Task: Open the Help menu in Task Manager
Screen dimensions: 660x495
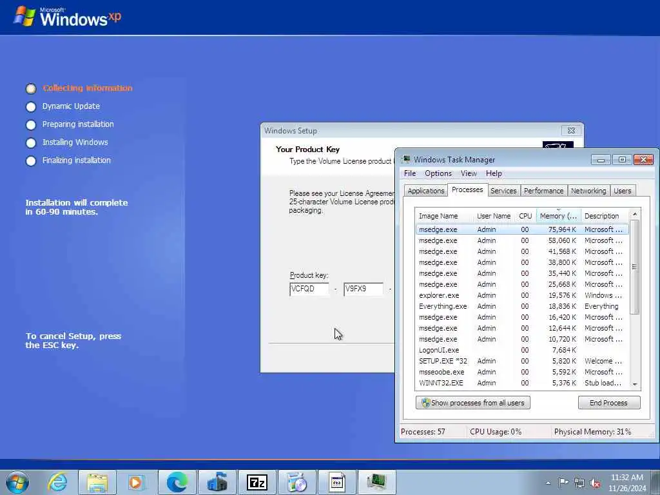Action: (x=494, y=173)
